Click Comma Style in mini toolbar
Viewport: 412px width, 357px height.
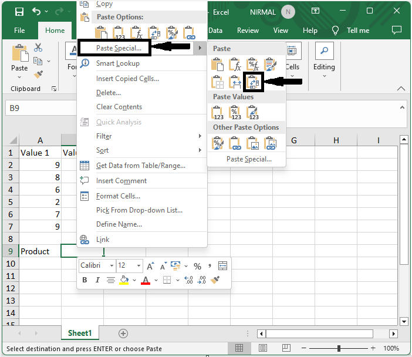[210, 266]
